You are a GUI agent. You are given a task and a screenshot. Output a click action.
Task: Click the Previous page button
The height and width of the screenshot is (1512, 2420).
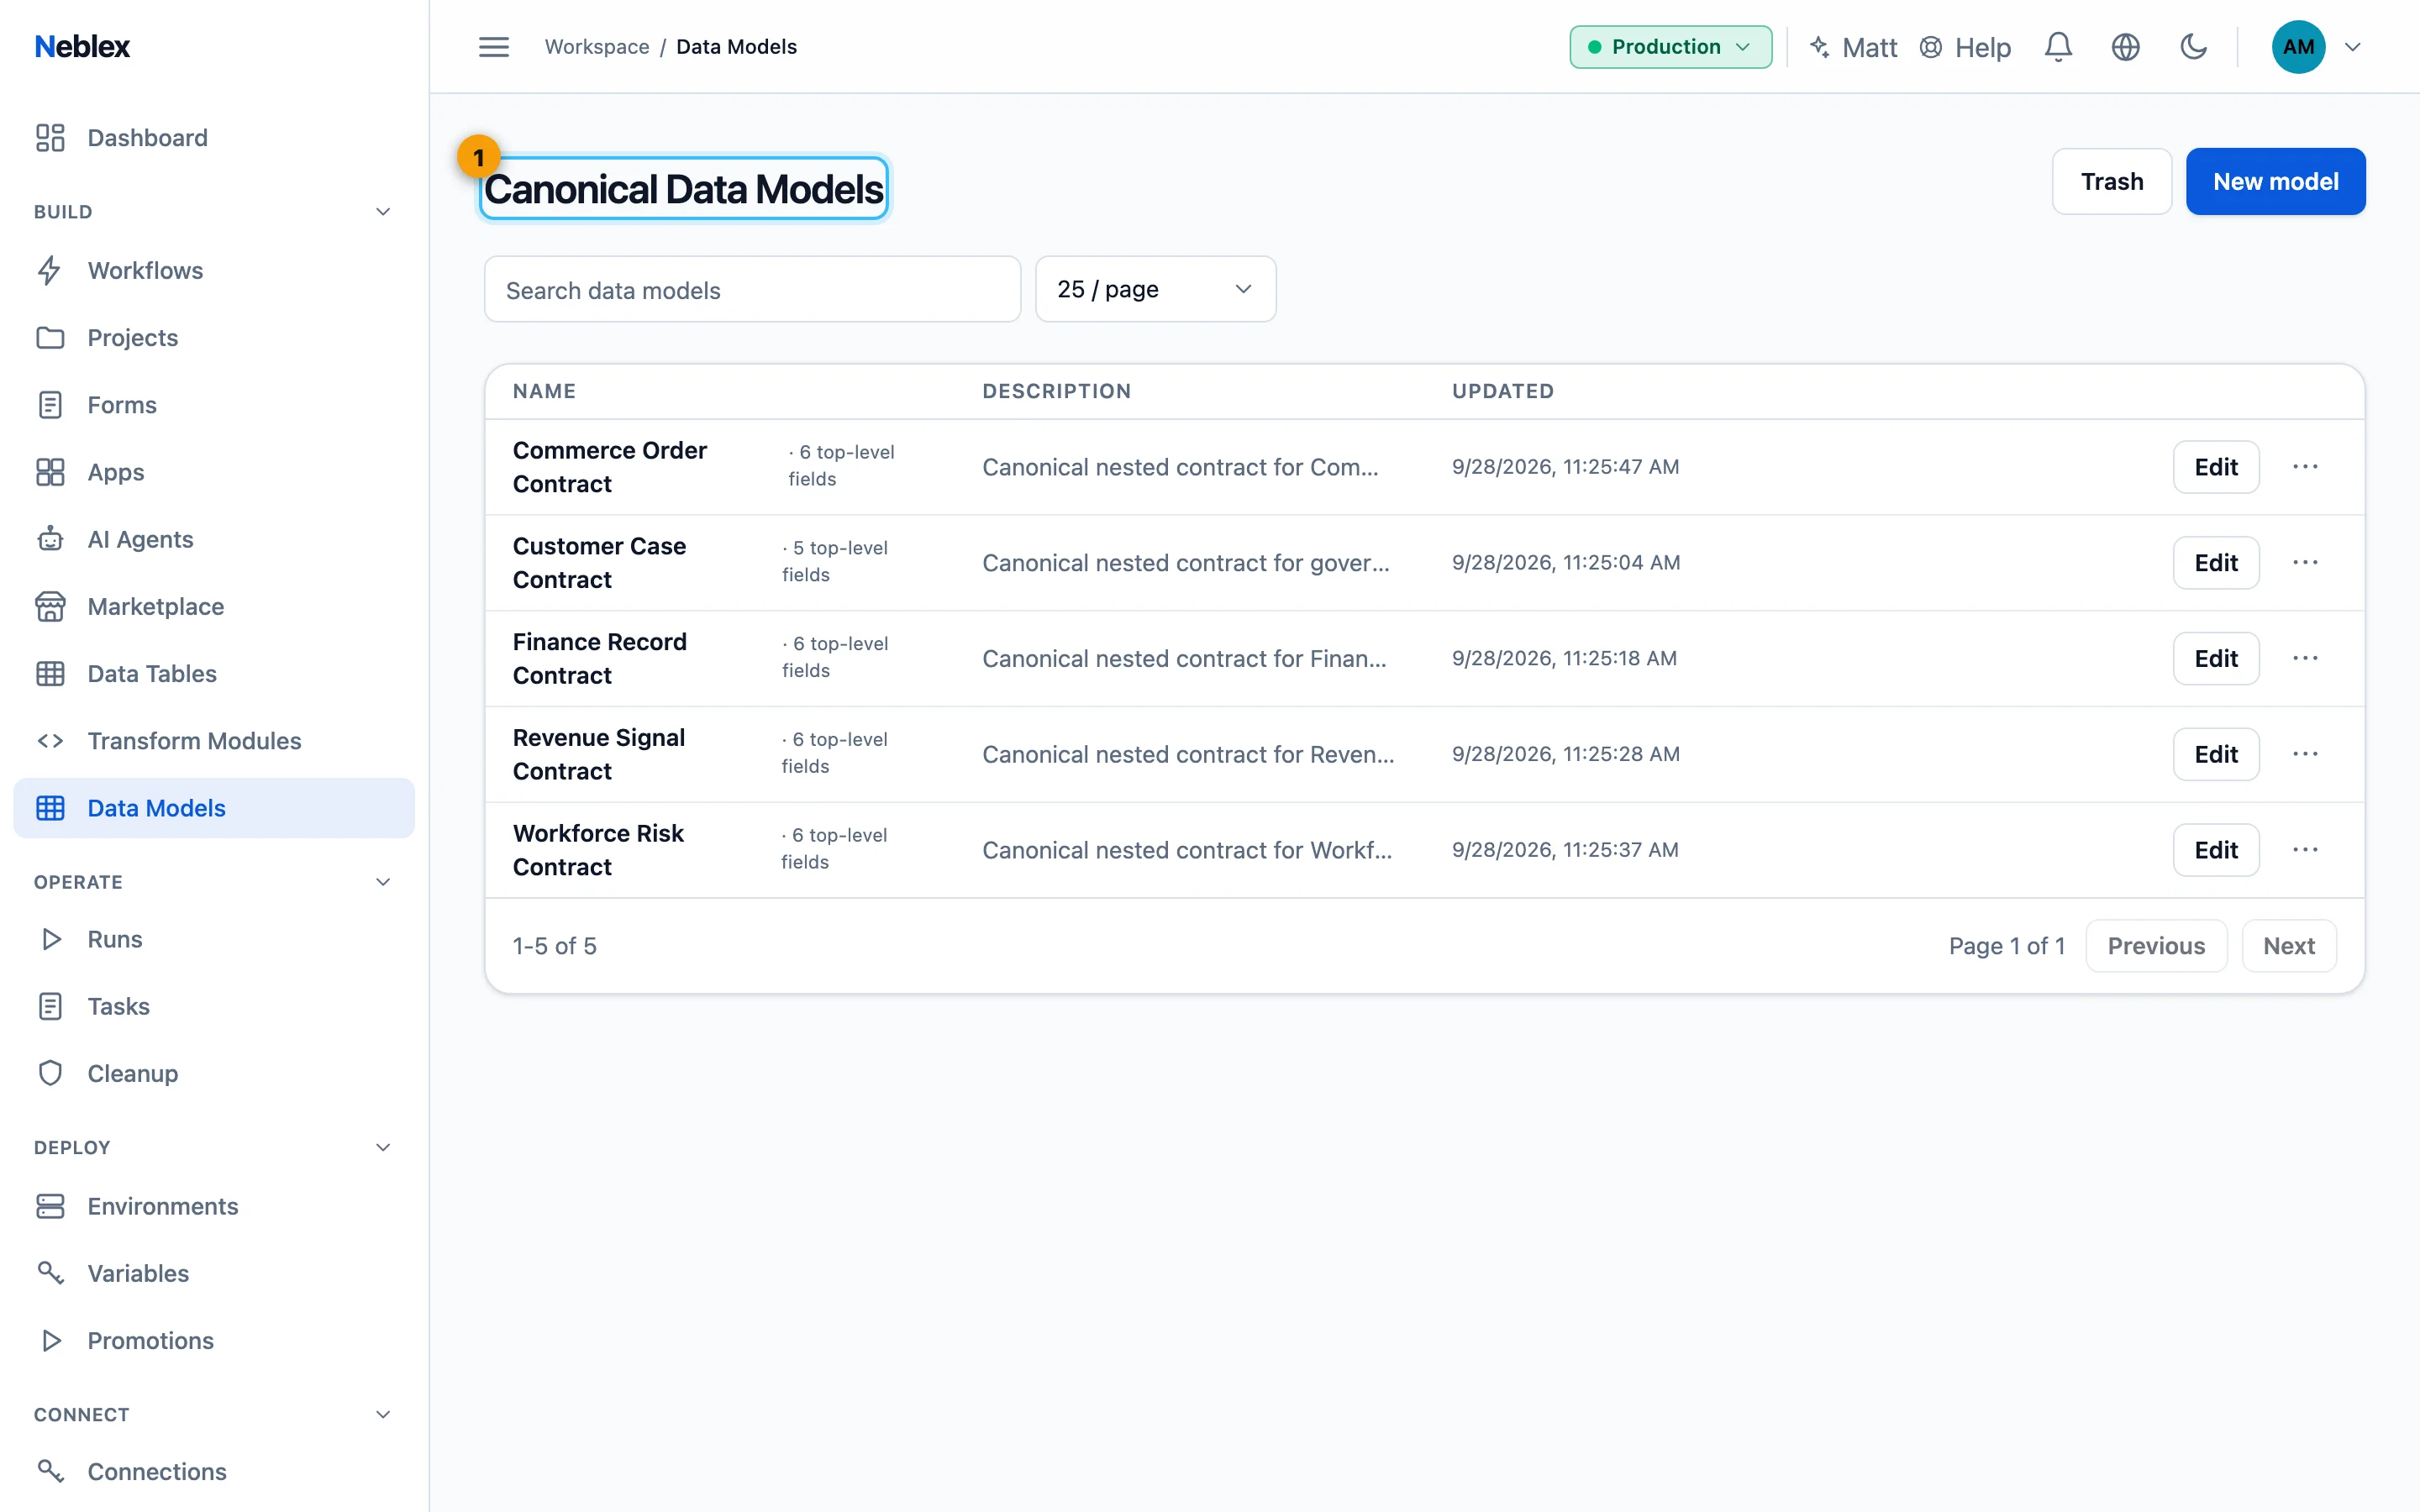[x=2156, y=946]
